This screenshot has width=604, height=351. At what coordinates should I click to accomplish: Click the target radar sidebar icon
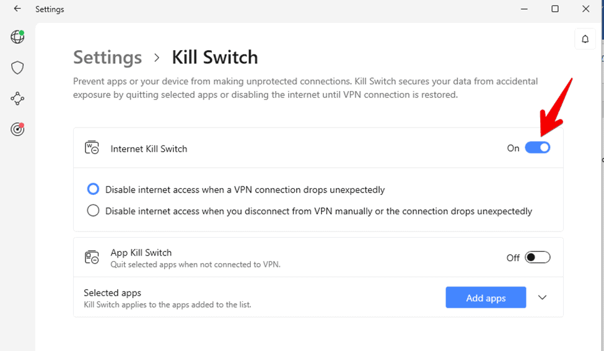tap(17, 129)
